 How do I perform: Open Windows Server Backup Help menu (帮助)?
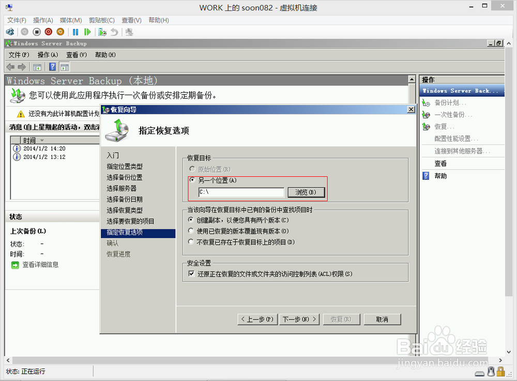pyautogui.click(x=105, y=55)
